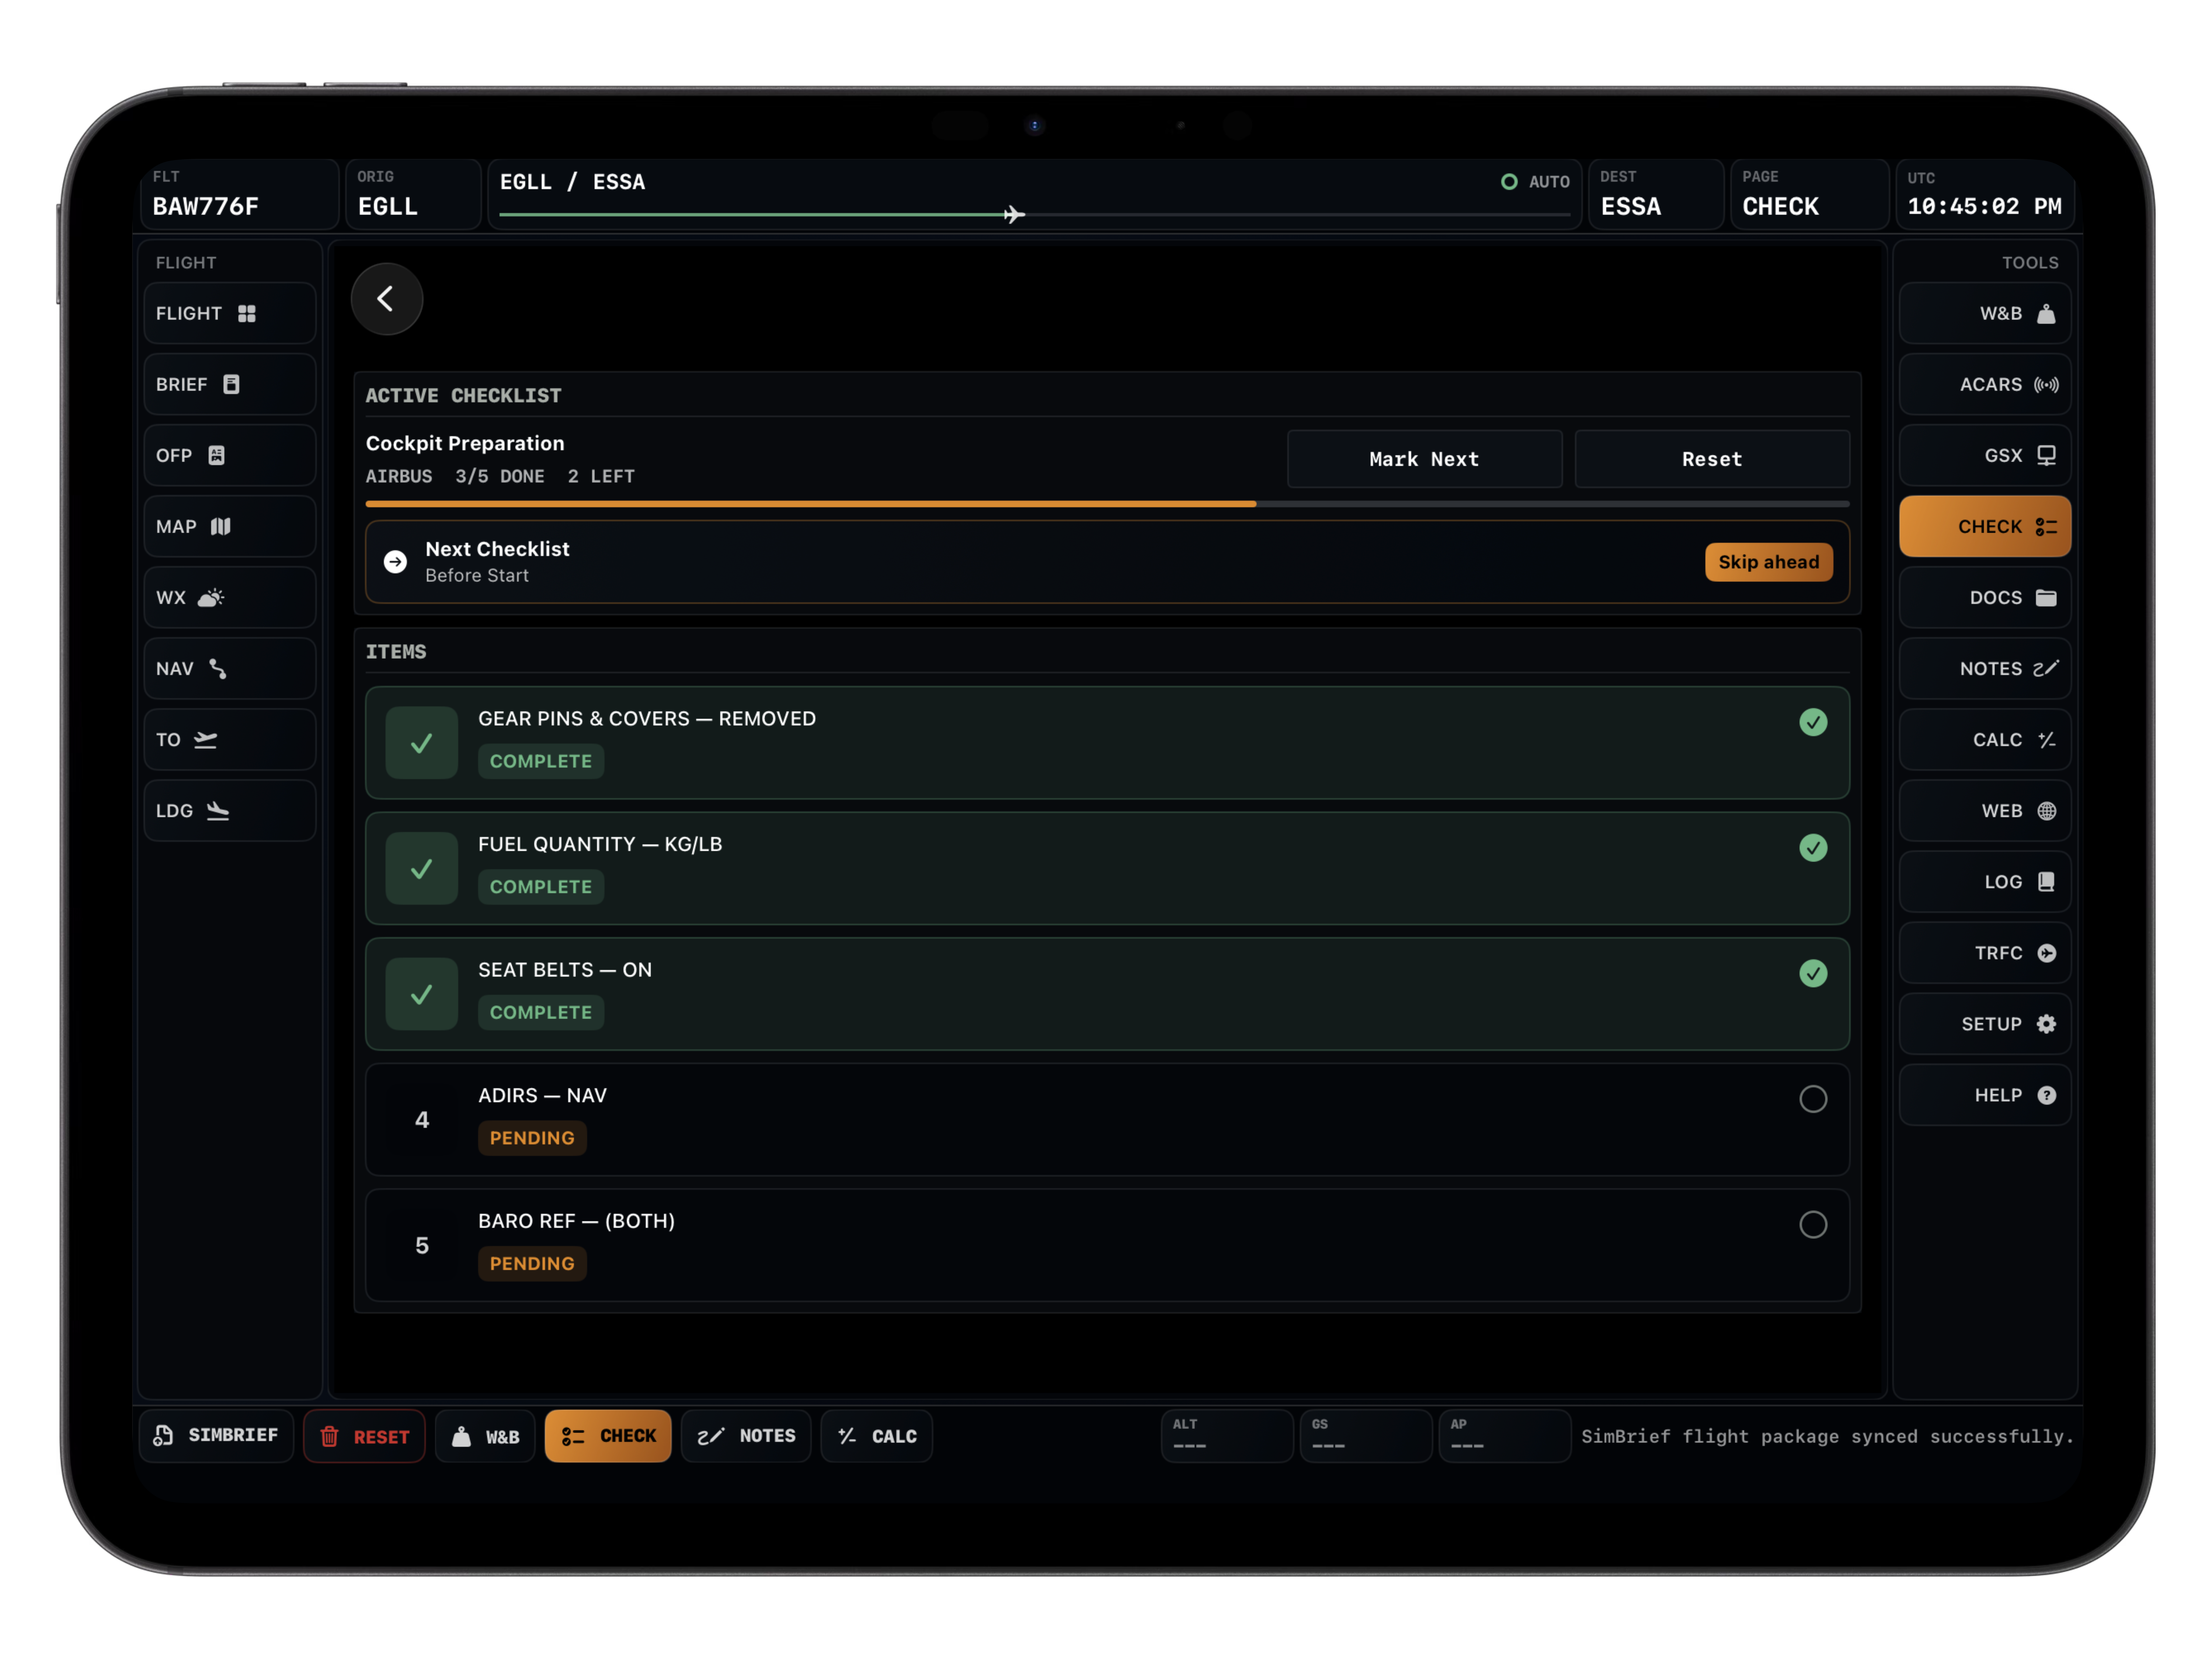Open the TO takeoff page
The width and height of the screenshot is (2212, 1659).
pos(230,740)
